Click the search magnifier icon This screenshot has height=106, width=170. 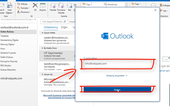click(65, 22)
